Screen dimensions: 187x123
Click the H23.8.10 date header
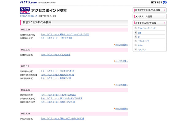74,50
